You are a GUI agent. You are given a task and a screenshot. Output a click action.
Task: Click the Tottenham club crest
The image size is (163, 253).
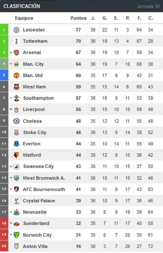16,41
